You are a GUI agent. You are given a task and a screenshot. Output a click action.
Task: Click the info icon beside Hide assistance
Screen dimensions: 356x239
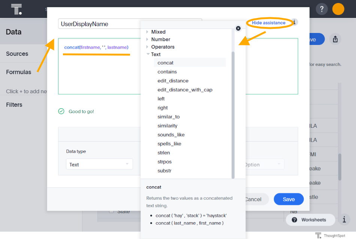tap(295, 22)
